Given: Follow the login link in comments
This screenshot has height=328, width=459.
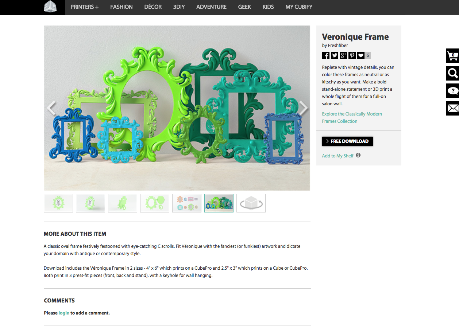Looking at the screenshot, I should point(64,313).
